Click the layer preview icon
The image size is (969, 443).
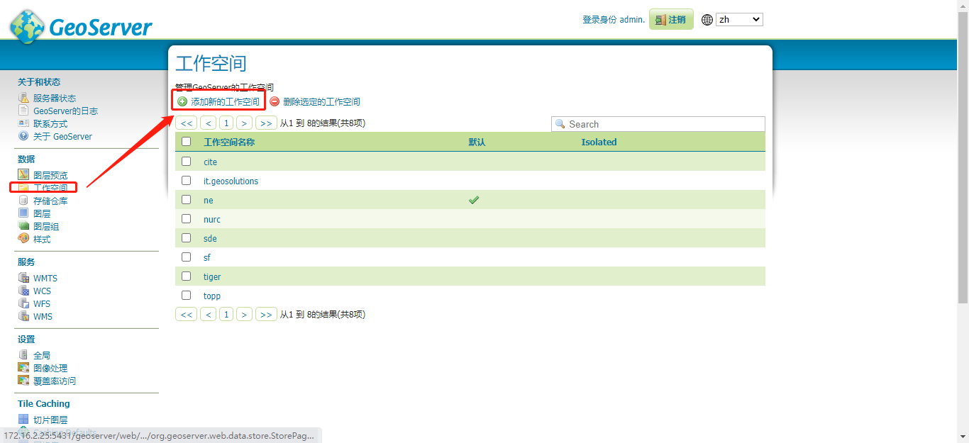point(23,175)
